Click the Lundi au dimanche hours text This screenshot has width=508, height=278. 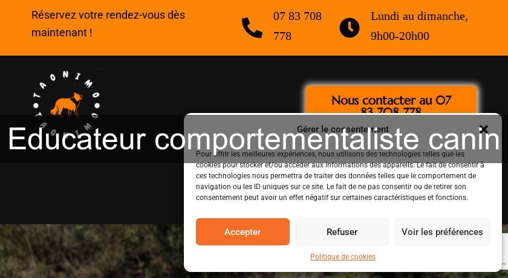click(419, 26)
